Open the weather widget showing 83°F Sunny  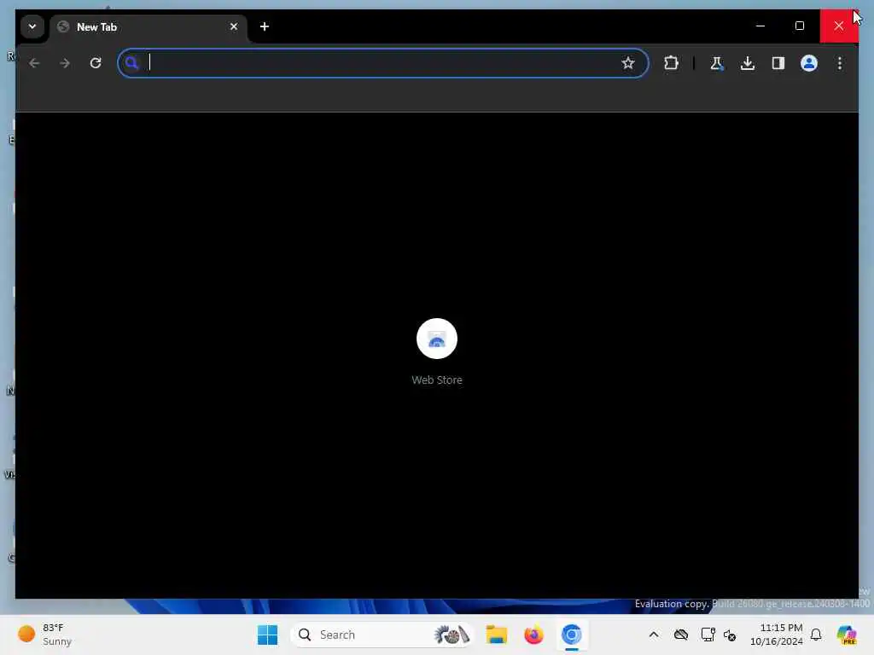pyautogui.click(x=44, y=635)
